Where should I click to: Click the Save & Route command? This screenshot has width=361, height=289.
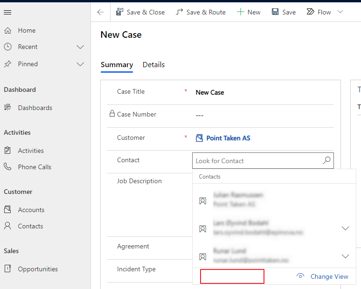click(x=201, y=12)
